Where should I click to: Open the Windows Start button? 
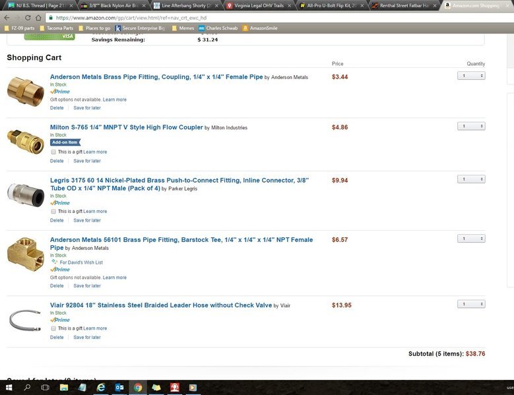pyautogui.click(x=9, y=388)
